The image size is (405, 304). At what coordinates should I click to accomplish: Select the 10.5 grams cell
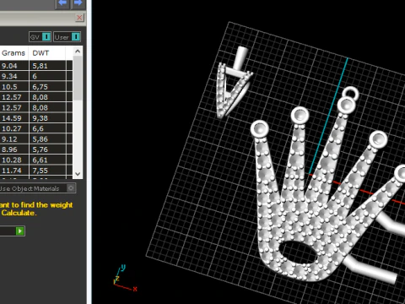pyautogui.click(x=14, y=87)
